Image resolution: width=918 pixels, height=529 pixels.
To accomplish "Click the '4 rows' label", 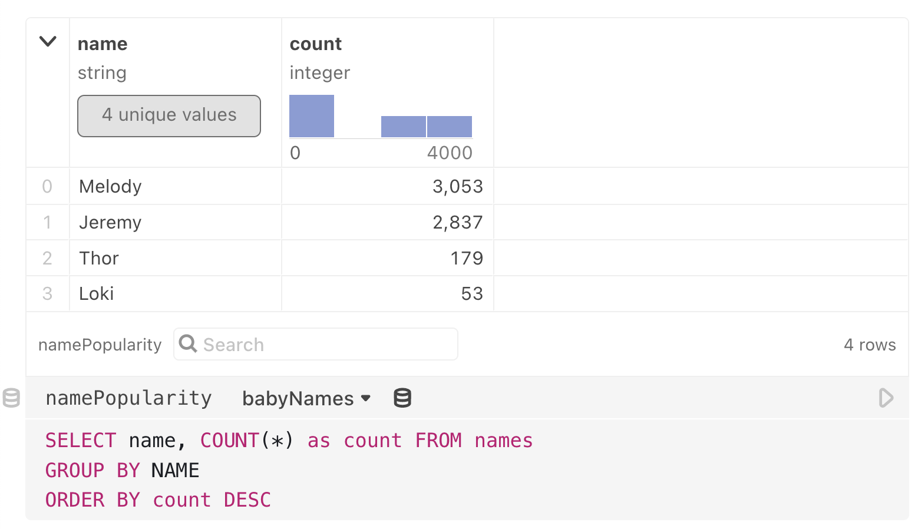I will coord(870,345).
